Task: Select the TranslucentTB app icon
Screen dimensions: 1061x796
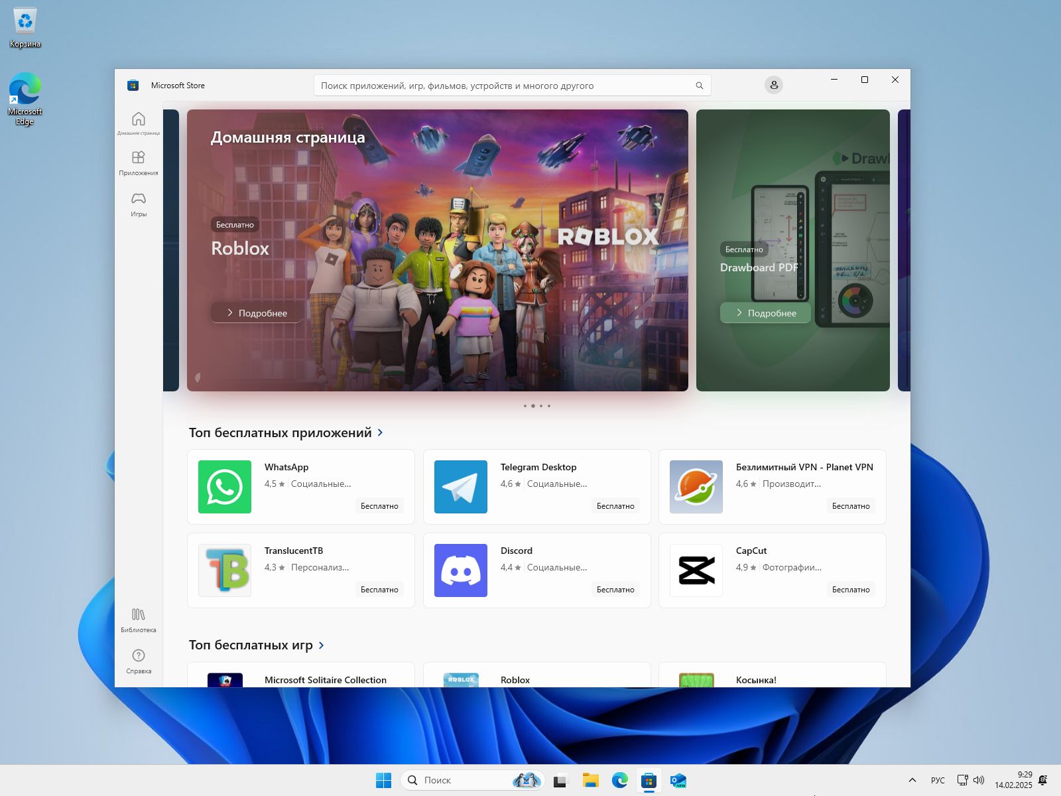Action: (x=224, y=570)
